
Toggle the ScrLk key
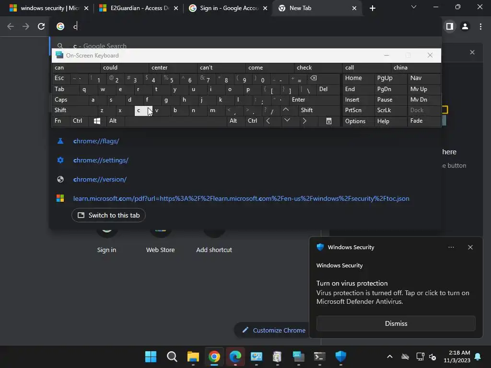pos(390,110)
